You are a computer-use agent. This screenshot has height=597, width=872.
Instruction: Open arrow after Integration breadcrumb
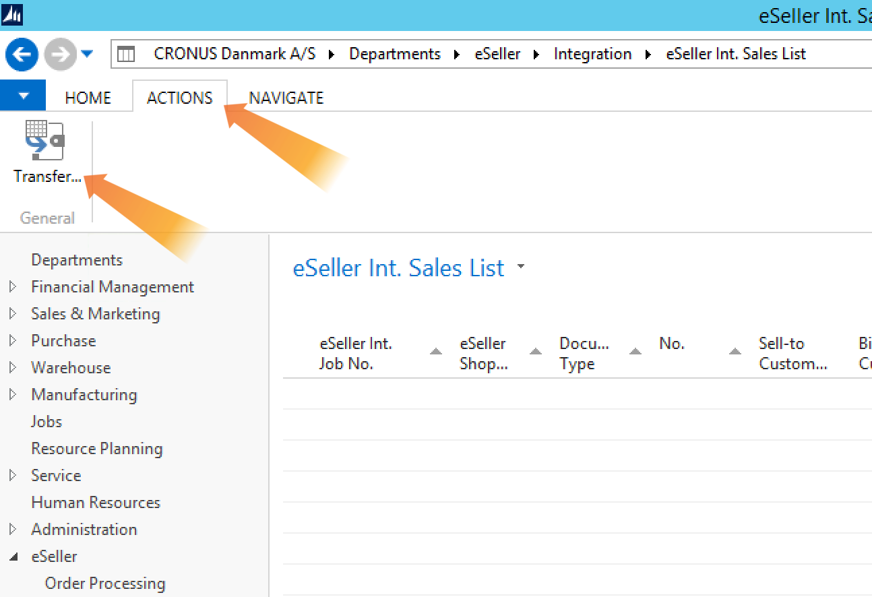tap(649, 55)
